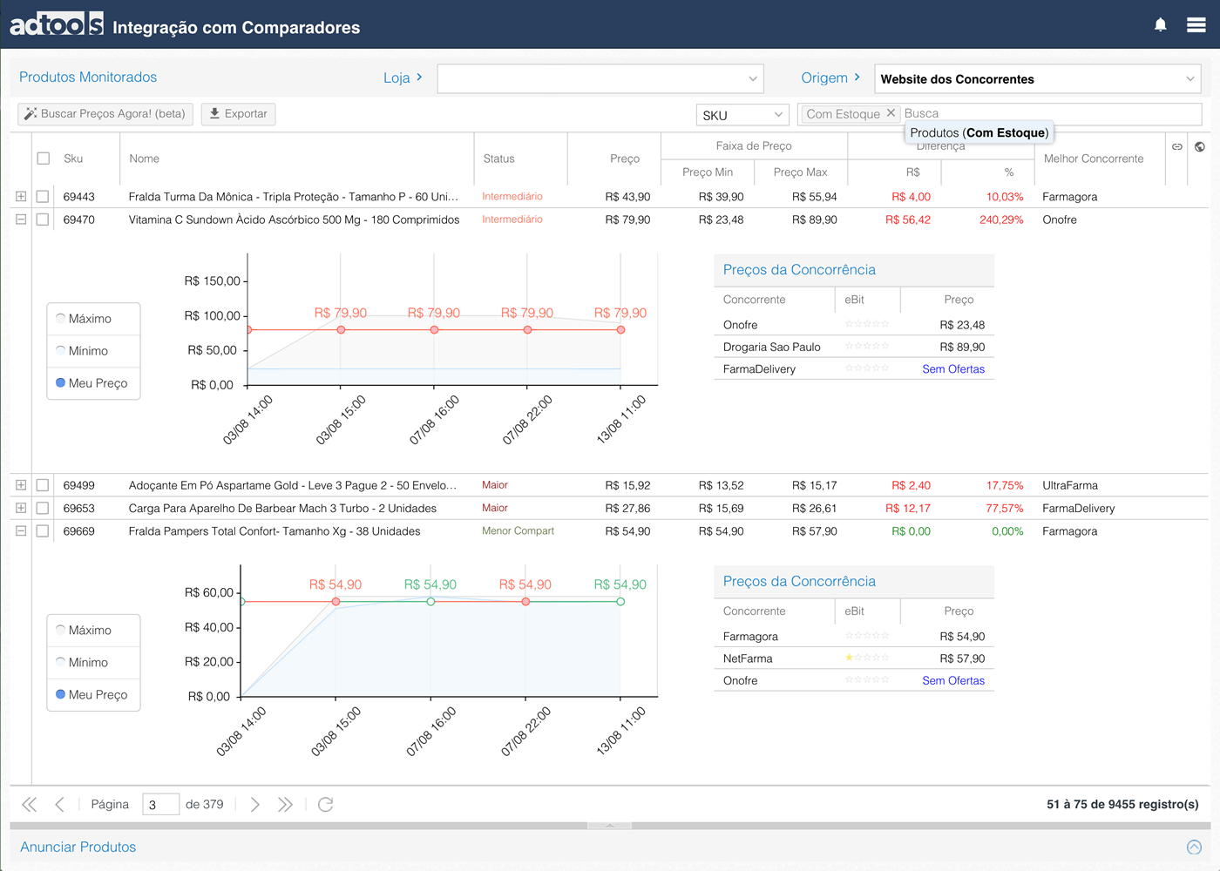The width and height of the screenshot is (1220, 871).
Task: Click the Exportar button
Action: point(238,114)
